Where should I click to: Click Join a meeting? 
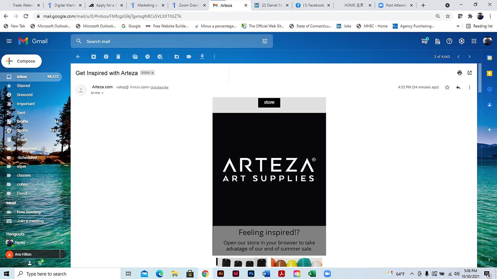click(30, 221)
